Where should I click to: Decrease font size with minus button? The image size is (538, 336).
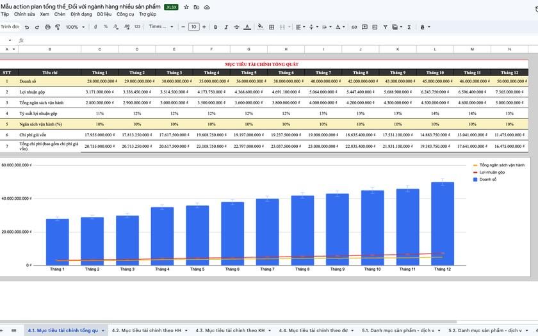tap(183, 27)
